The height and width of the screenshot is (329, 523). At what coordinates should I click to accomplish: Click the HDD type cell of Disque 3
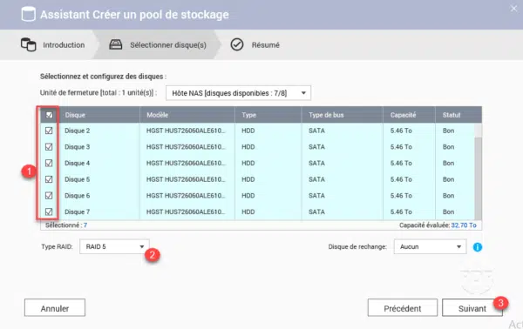pyautogui.click(x=248, y=147)
